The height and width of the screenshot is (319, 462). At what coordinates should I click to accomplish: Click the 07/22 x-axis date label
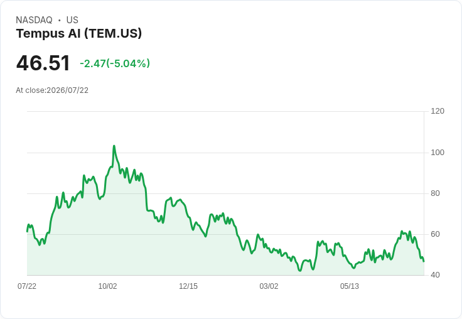27,286
